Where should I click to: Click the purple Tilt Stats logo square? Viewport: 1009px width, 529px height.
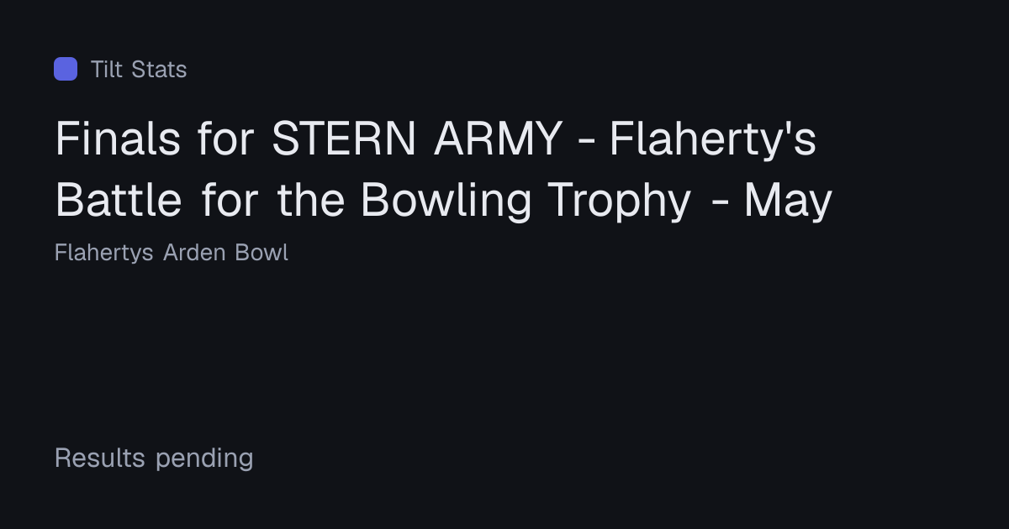pyautogui.click(x=66, y=69)
